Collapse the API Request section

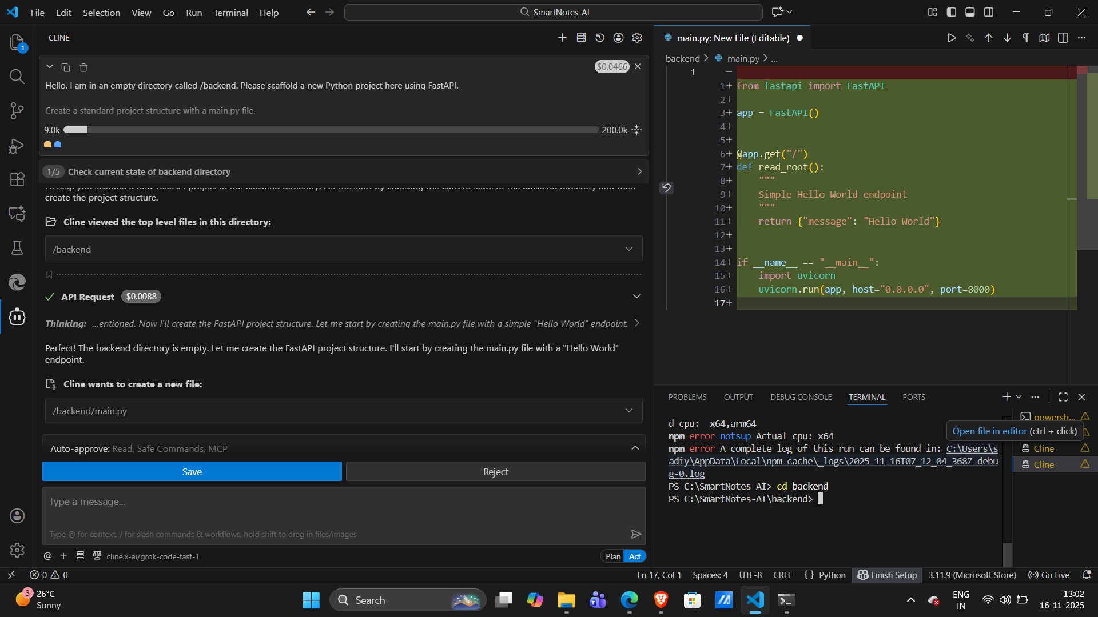[636, 297]
